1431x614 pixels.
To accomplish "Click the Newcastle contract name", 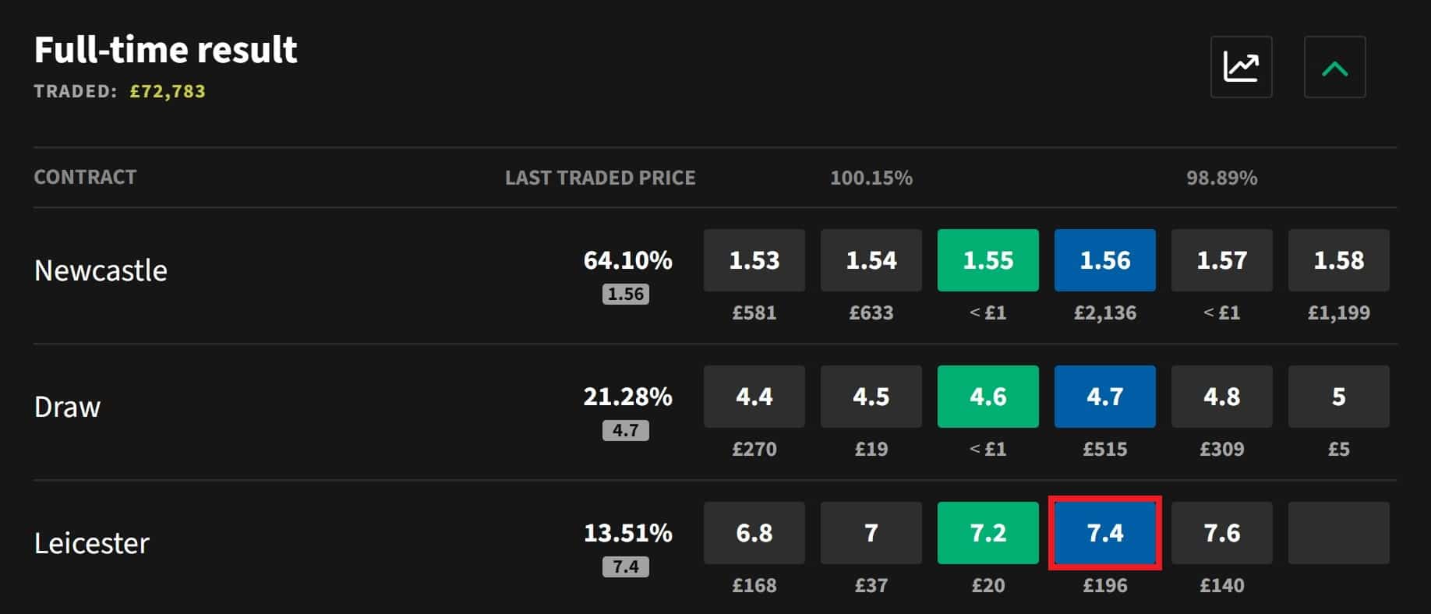I will coord(101,270).
